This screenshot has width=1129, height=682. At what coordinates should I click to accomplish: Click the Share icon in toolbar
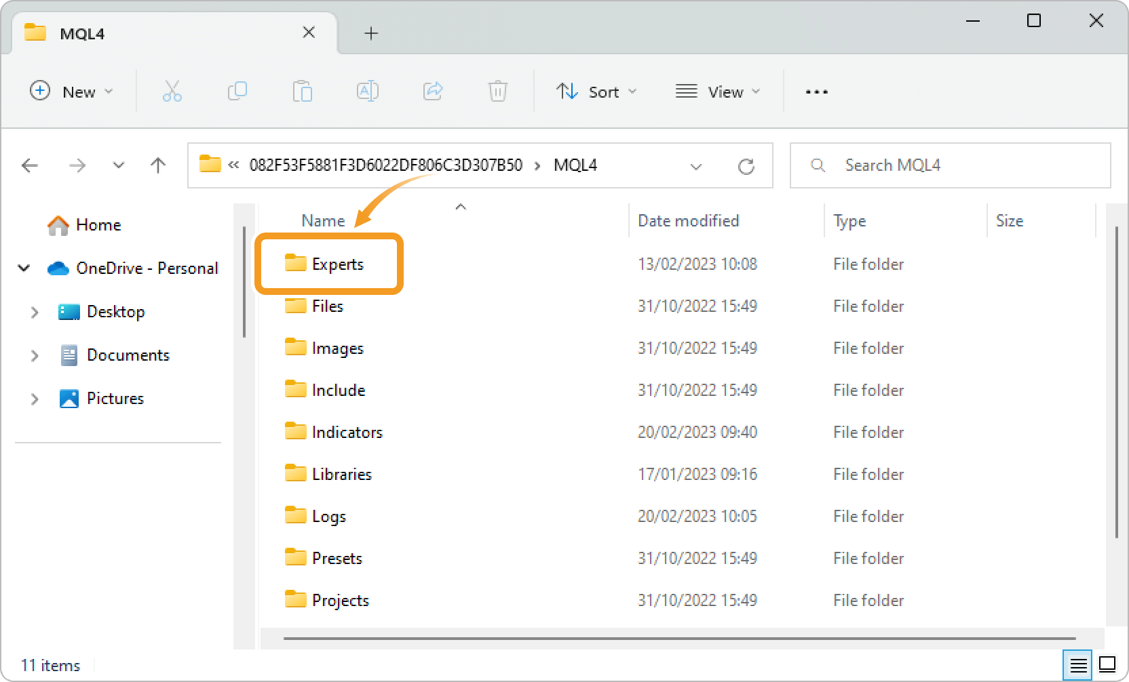(432, 91)
